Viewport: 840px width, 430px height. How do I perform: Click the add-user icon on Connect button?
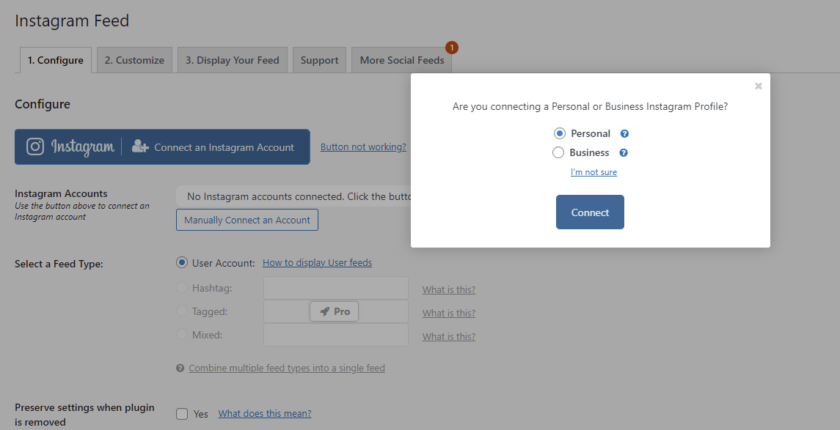click(140, 147)
